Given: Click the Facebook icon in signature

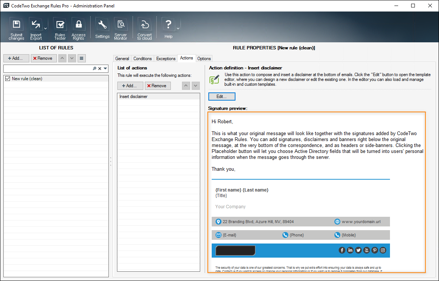Looking at the screenshot, I should pyautogui.click(x=342, y=250).
